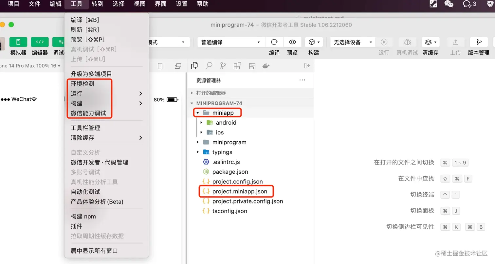The height and width of the screenshot is (264, 495).
Task: Collapse the sidebar with the toggle icon
Action: tap(307, 66)
